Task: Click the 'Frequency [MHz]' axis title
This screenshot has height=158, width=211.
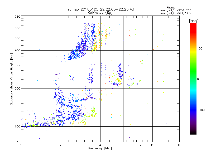Action: click(100, 149)
